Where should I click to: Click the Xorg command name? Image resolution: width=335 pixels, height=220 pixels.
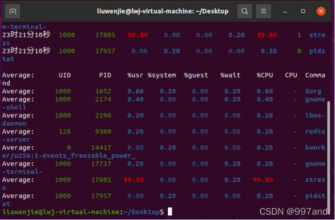coord(313,91)
